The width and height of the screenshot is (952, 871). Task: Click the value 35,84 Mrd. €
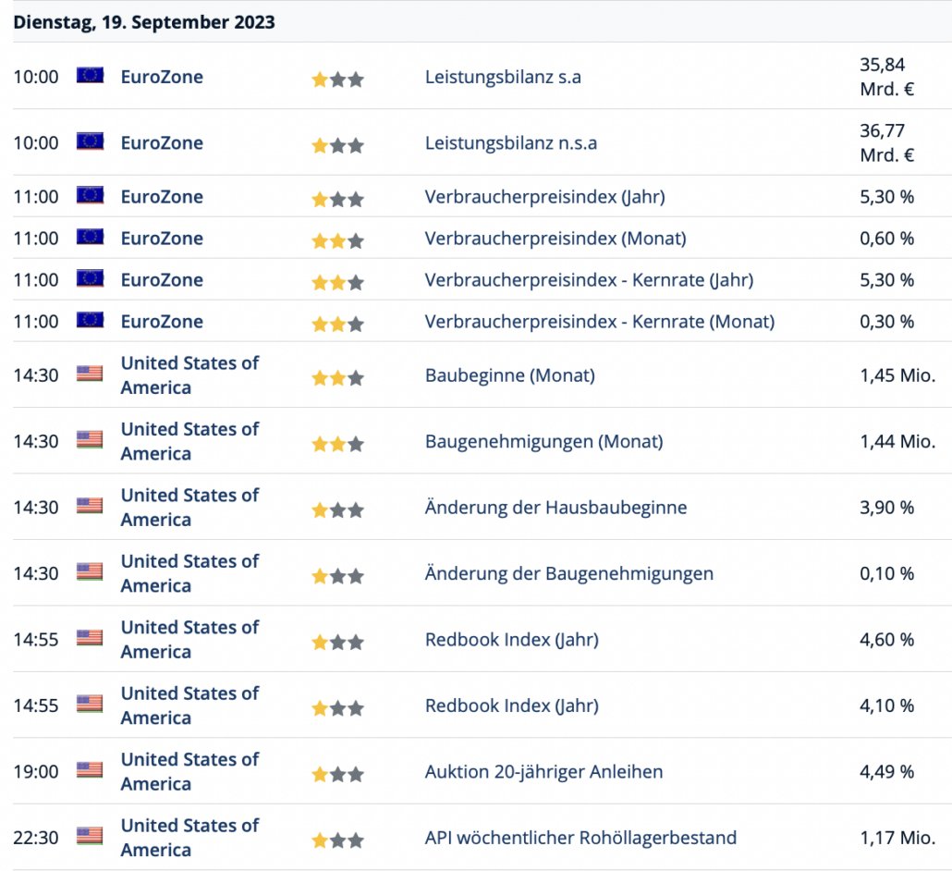click(x=886, y=77)
